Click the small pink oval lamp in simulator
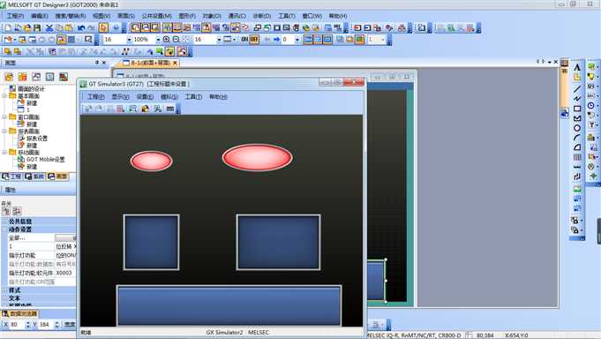601x339 pixels. [152, 161]
